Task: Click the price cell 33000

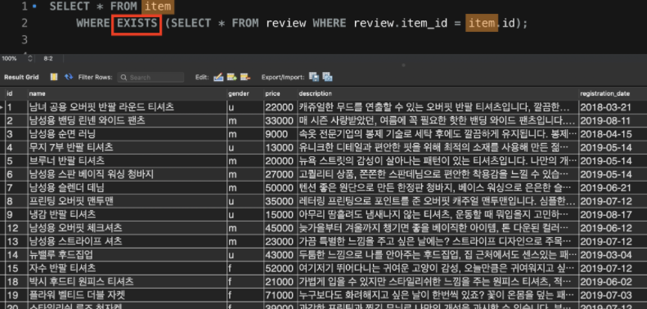Action: coord(281,120)
